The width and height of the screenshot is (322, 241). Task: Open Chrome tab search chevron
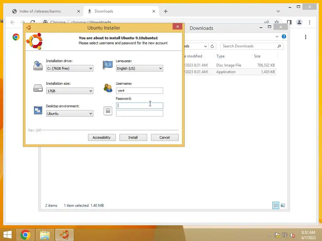point(278,11)
